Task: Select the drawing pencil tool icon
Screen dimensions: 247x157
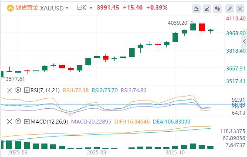Action: point(207,9)
